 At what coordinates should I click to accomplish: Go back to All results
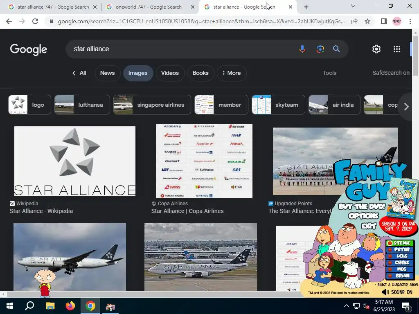(79, 73)
